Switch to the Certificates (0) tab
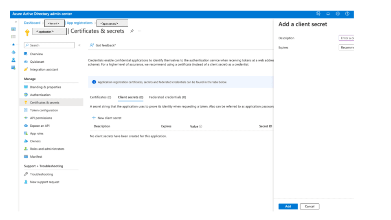 tap(101, 97)
